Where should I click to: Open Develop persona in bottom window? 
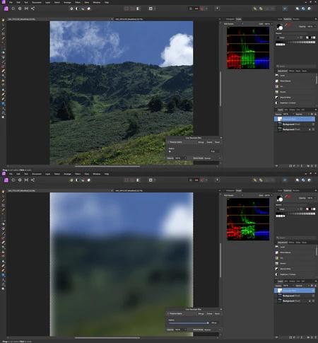pyautogui.click(x=20, y=180)
